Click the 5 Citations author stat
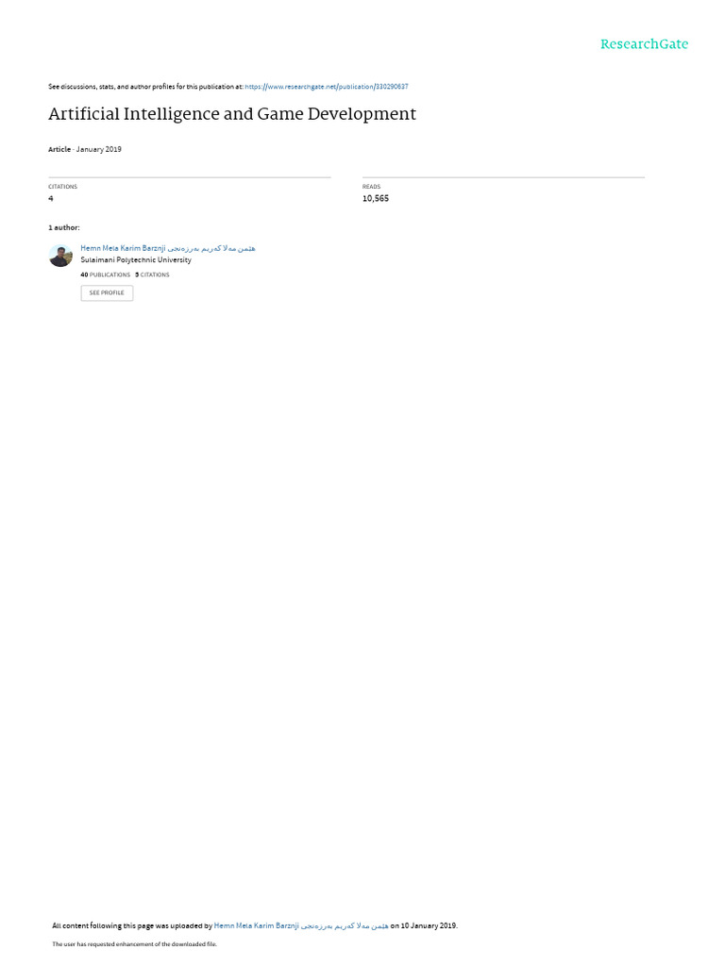 152,275
